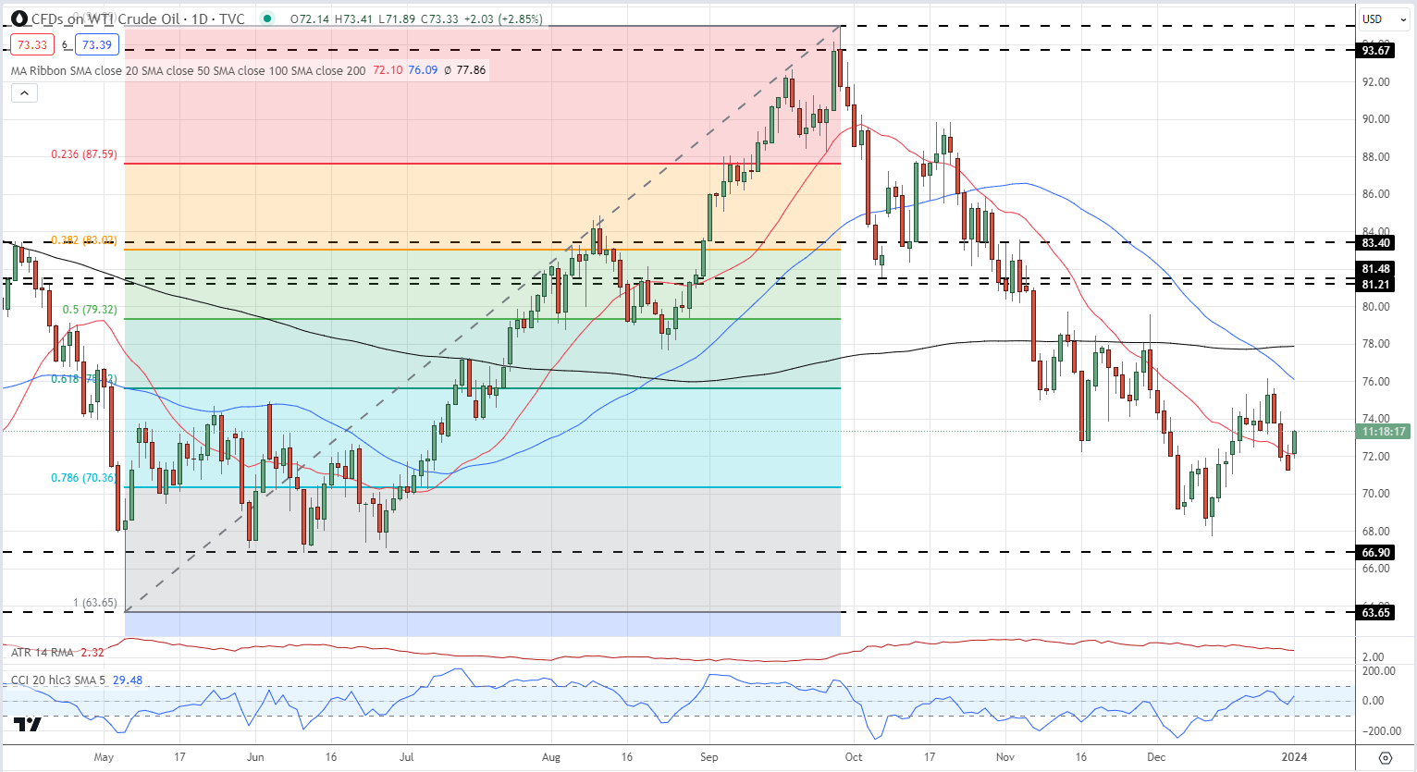
Task: Click the Jun label on time axis
Action: click(255, 756)
